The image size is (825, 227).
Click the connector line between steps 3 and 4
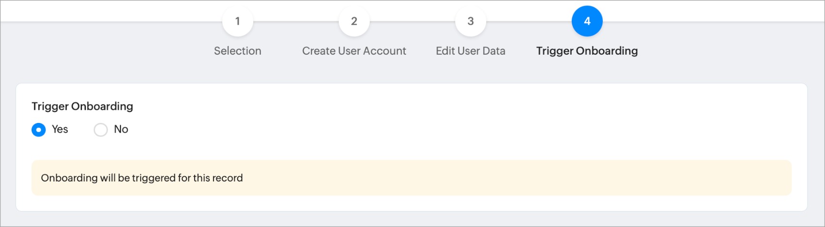[x=528, y=21]
